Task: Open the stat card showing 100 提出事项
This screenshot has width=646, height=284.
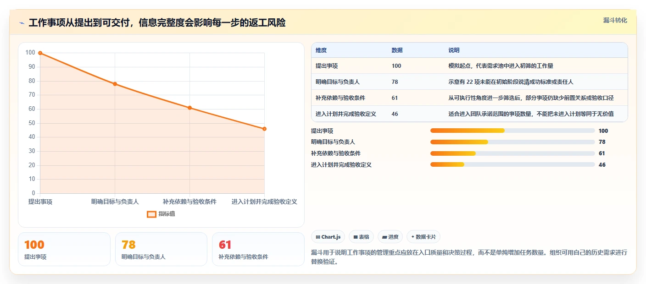Action: tap(64, 249)
